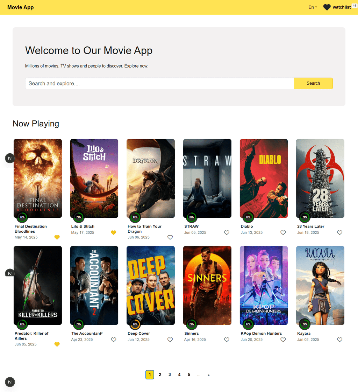
Task: Jump to next pages with » arrow
Action: pyautogui.click(x=208, y=375)
